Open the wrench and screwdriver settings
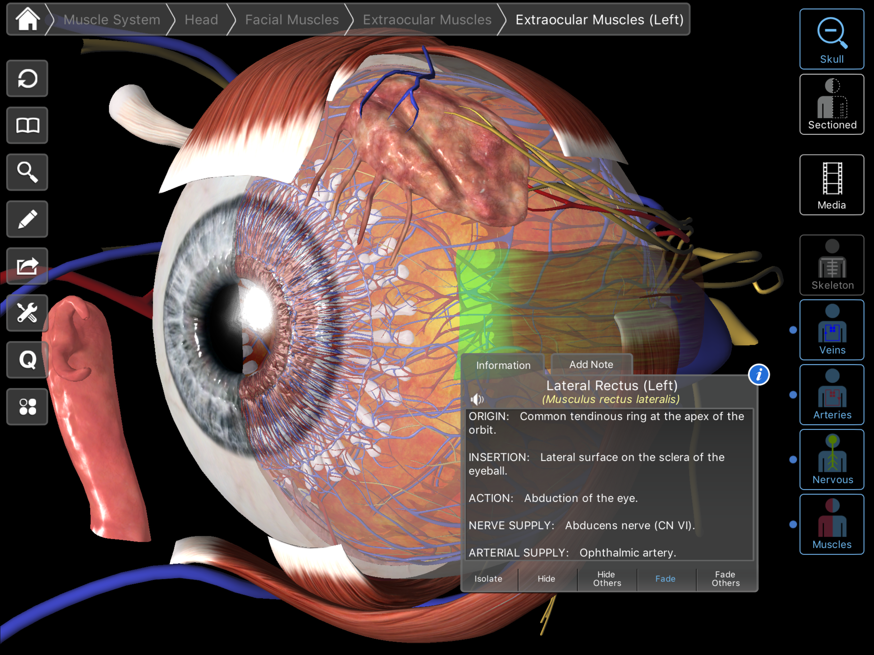874x655 pixels. tap(27, 313)
